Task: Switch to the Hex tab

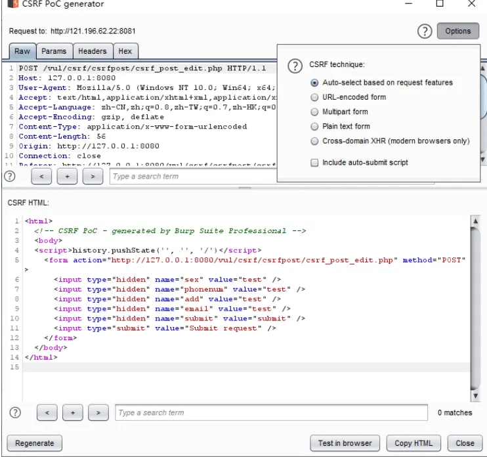Action: [125, 51]
